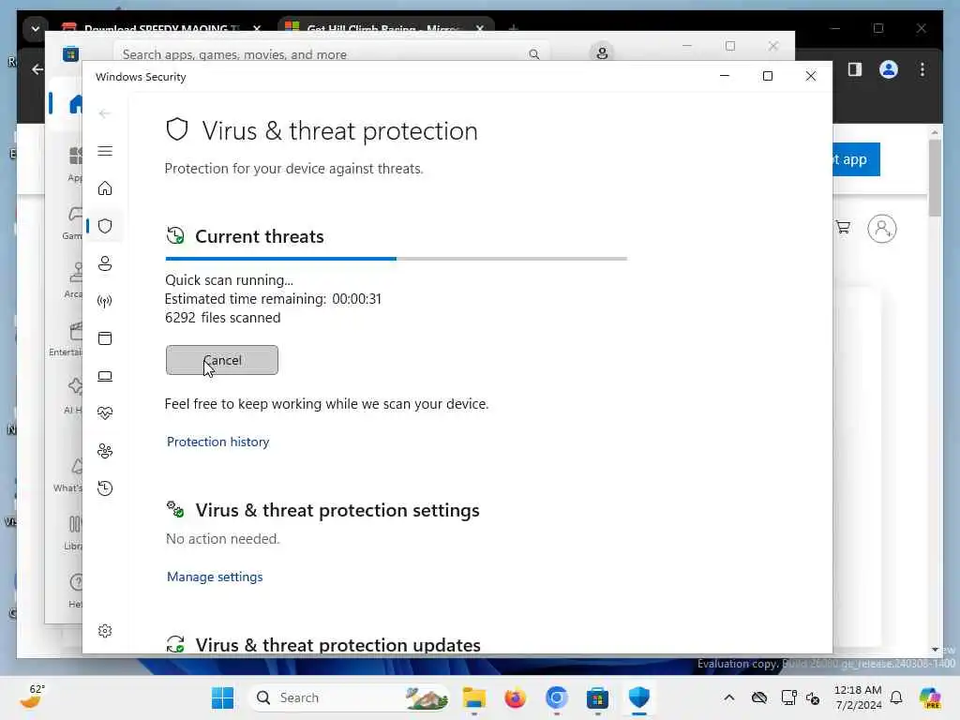The image size is (960, 720).
Task: Open the notification bell in taskbar
Action: pos(896,697)
